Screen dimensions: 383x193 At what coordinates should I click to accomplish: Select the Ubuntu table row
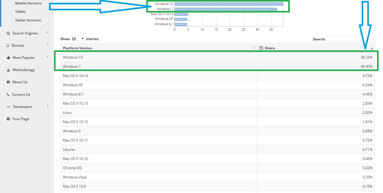pyautogui.click(x=218, y=150)
